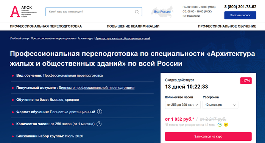Go to Учебный центр breadcrumb

click(19, 38)
